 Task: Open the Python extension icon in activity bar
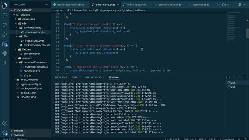[5, 53]
